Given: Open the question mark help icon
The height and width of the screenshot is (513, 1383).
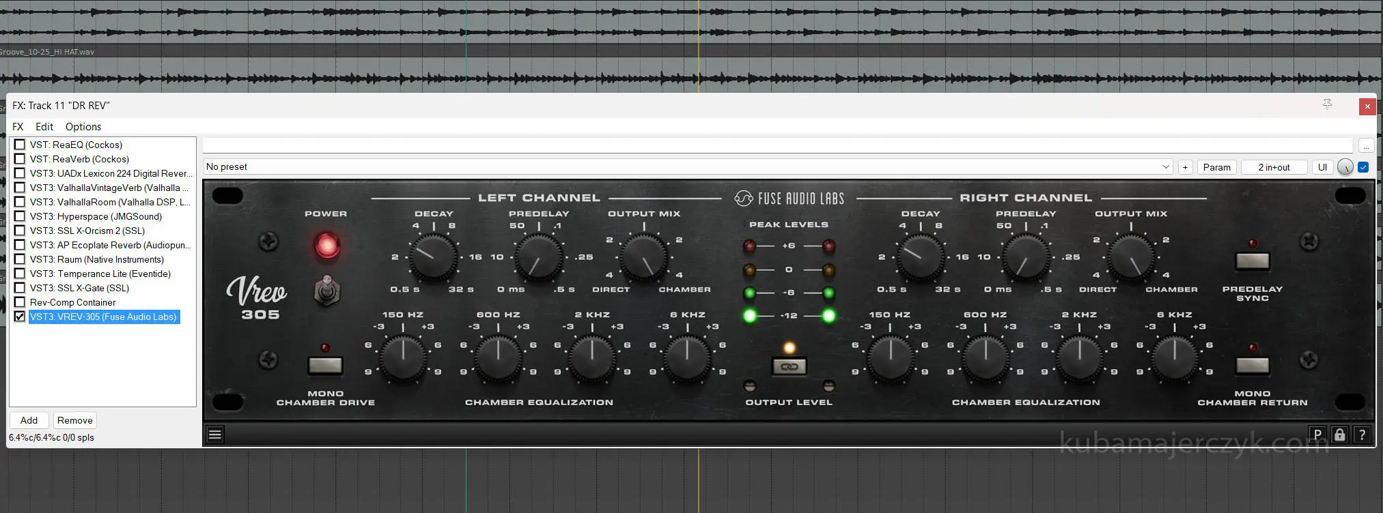Looking at the screenshot, I should 1362,435.
